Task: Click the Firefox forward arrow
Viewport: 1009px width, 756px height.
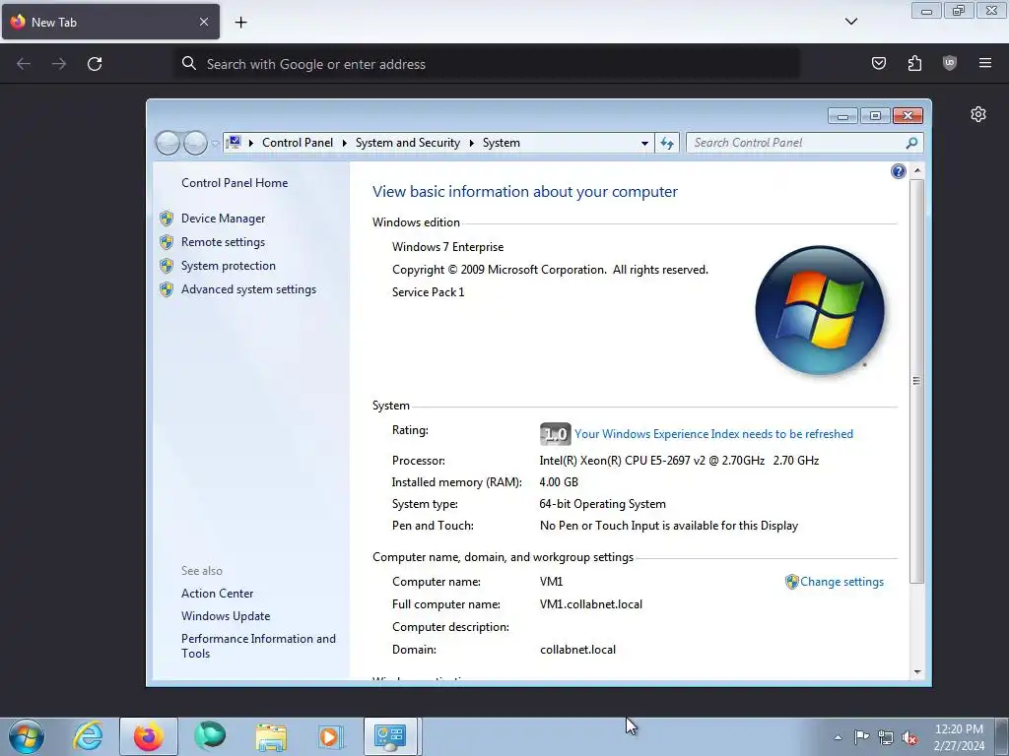Action: (x=59, y=64)
